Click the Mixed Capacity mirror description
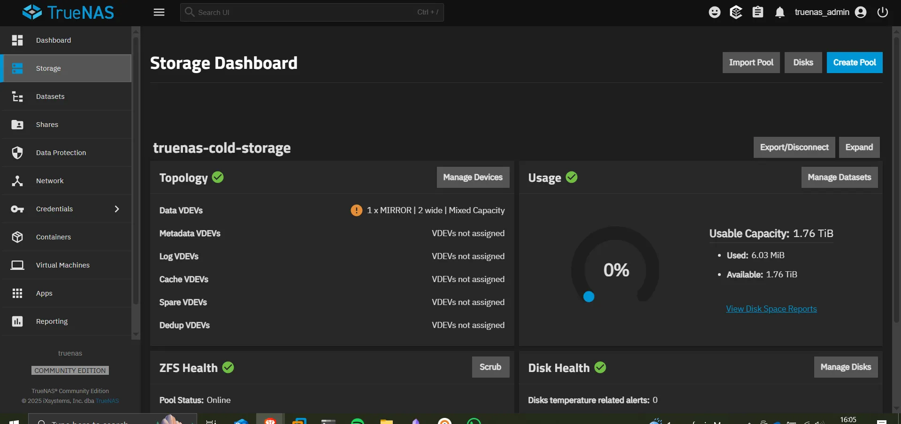This screenshot has width=901, height=424. pyautogui.click(x=435, y=210)
